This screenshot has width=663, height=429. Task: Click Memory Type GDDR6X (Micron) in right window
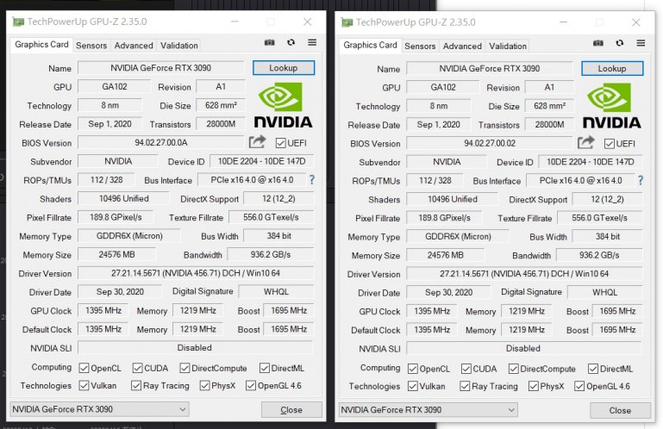coord(458,237)
